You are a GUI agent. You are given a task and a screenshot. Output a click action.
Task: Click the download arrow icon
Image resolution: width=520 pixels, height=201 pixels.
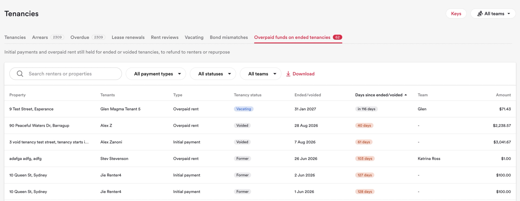click(288, 74)
